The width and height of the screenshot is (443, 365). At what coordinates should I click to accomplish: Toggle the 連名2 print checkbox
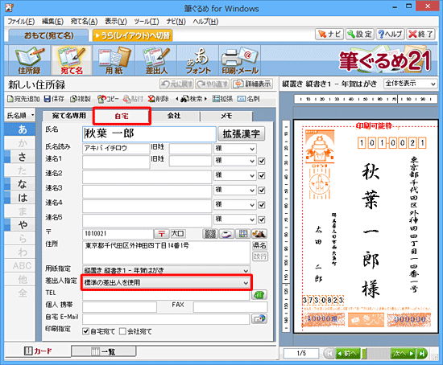pos(262,176)
